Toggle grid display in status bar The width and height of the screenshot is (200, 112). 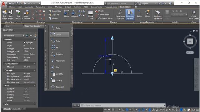pyautogui.click(x=113, y=110)
